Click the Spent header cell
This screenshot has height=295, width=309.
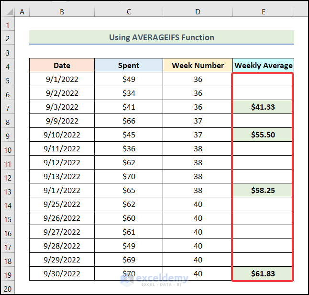click(x=129, y=65)
